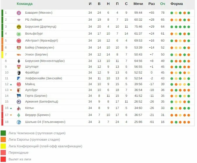The height and width of the screenshot is (163, 197).
Task: Click the Schalke-04 club logo
Action: coord(19,122)
